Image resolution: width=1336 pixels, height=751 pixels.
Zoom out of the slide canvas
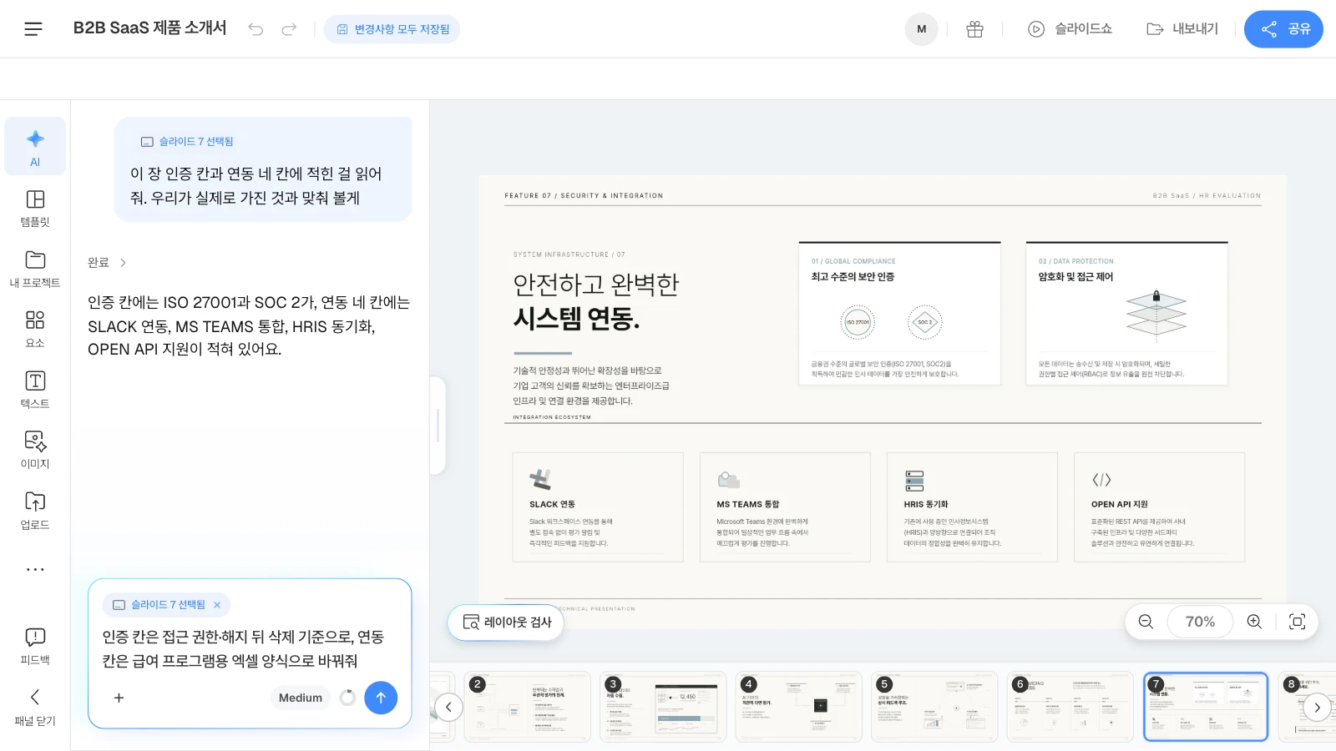point(1146,622)
